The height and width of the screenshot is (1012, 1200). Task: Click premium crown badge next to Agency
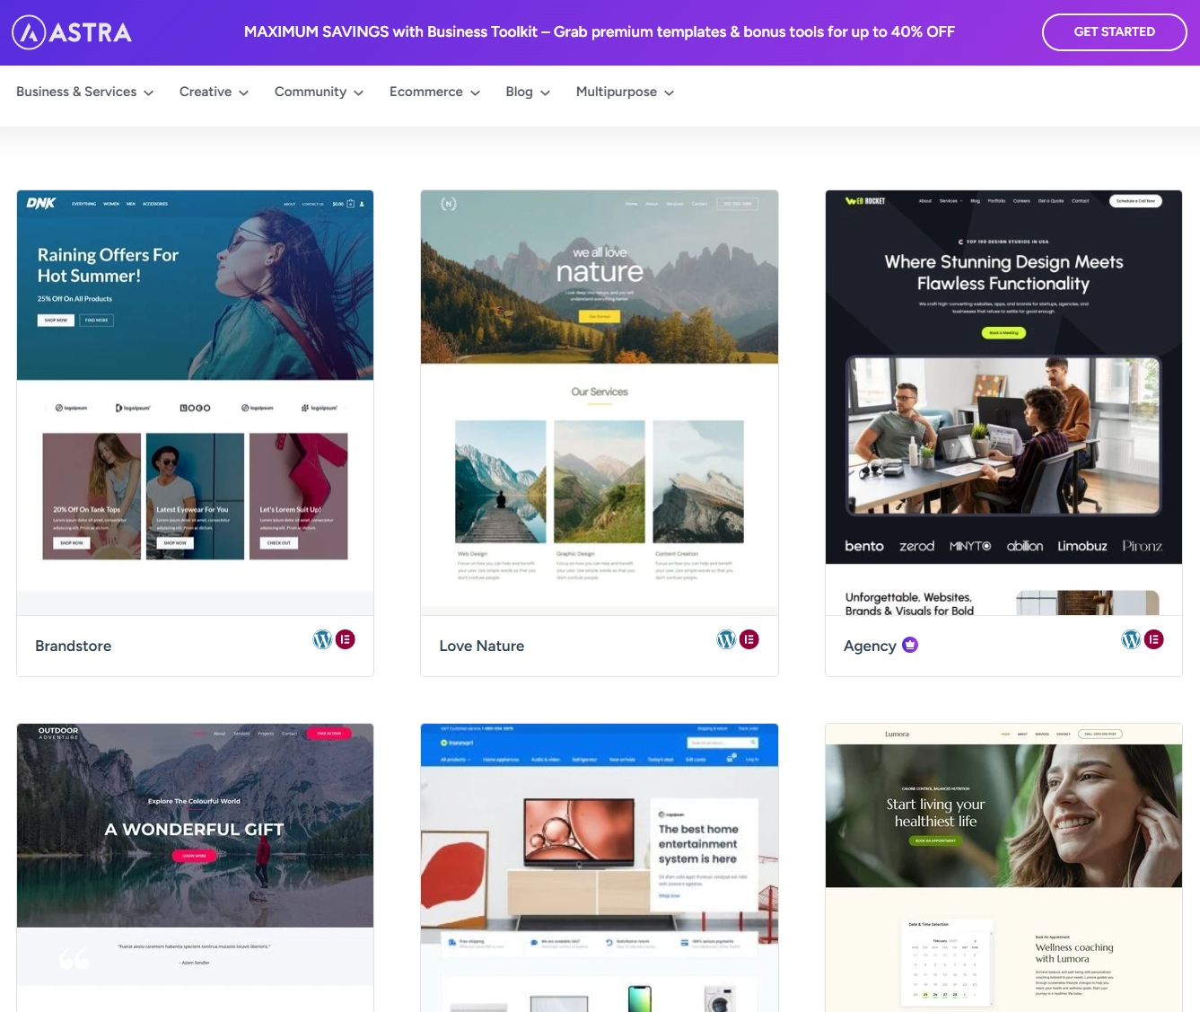click(910, 645)
